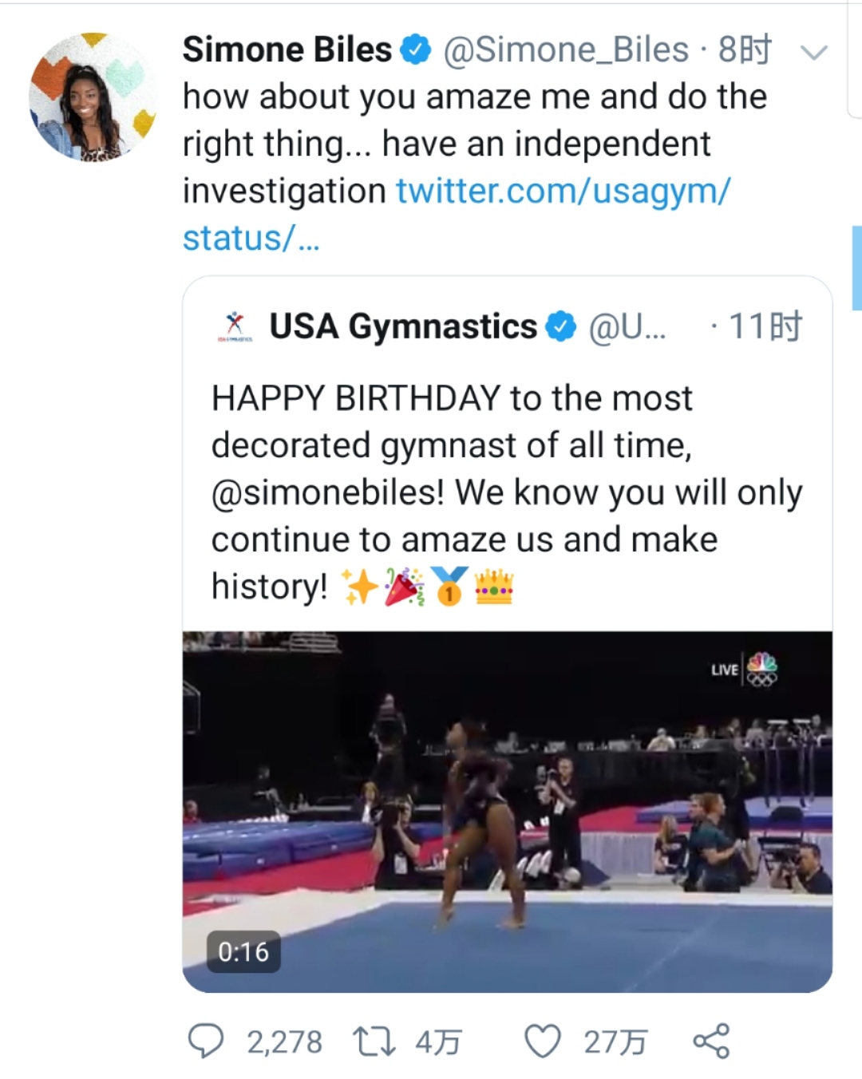Screen dimensions: 862x1079
Task: Open twitter.com/usagym status link
Action: 563,192
